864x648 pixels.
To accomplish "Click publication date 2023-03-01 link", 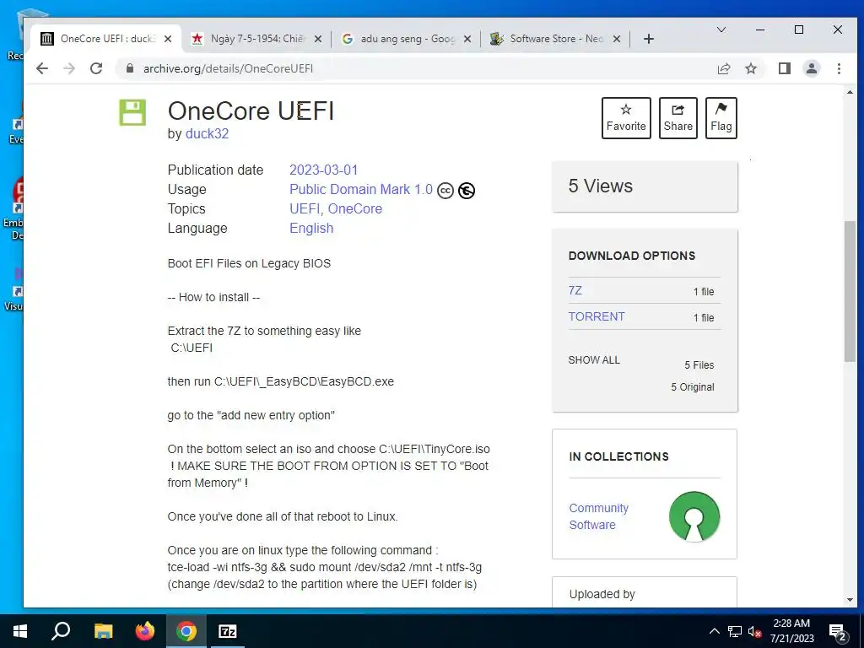I will (323, 170).
